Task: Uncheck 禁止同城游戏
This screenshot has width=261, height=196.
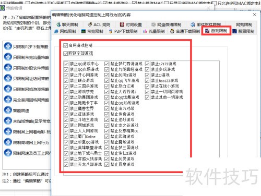Action: point(66,125)
